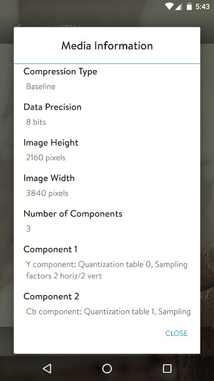Screen dimensions: 214x381
Task: Tap the Number of Components entry
Action: 107,221
